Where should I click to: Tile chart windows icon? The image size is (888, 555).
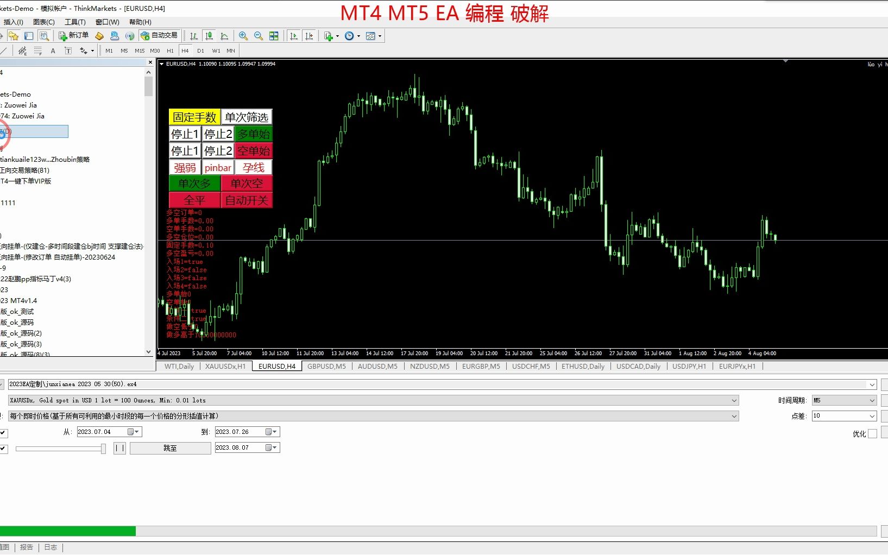[274, 36]
